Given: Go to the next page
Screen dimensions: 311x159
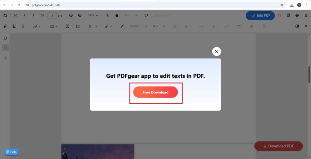Looking at the screenshot, I should click(x=33, y=15).
